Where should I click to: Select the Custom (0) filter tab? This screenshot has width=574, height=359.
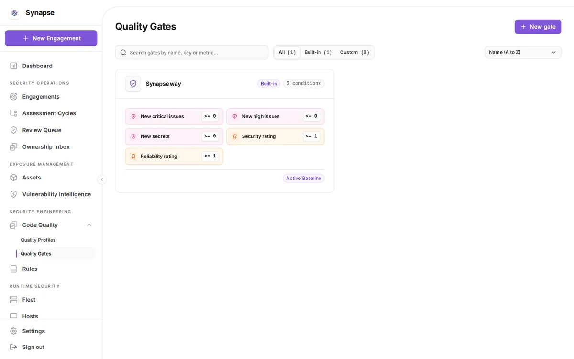tap(354, 52)
